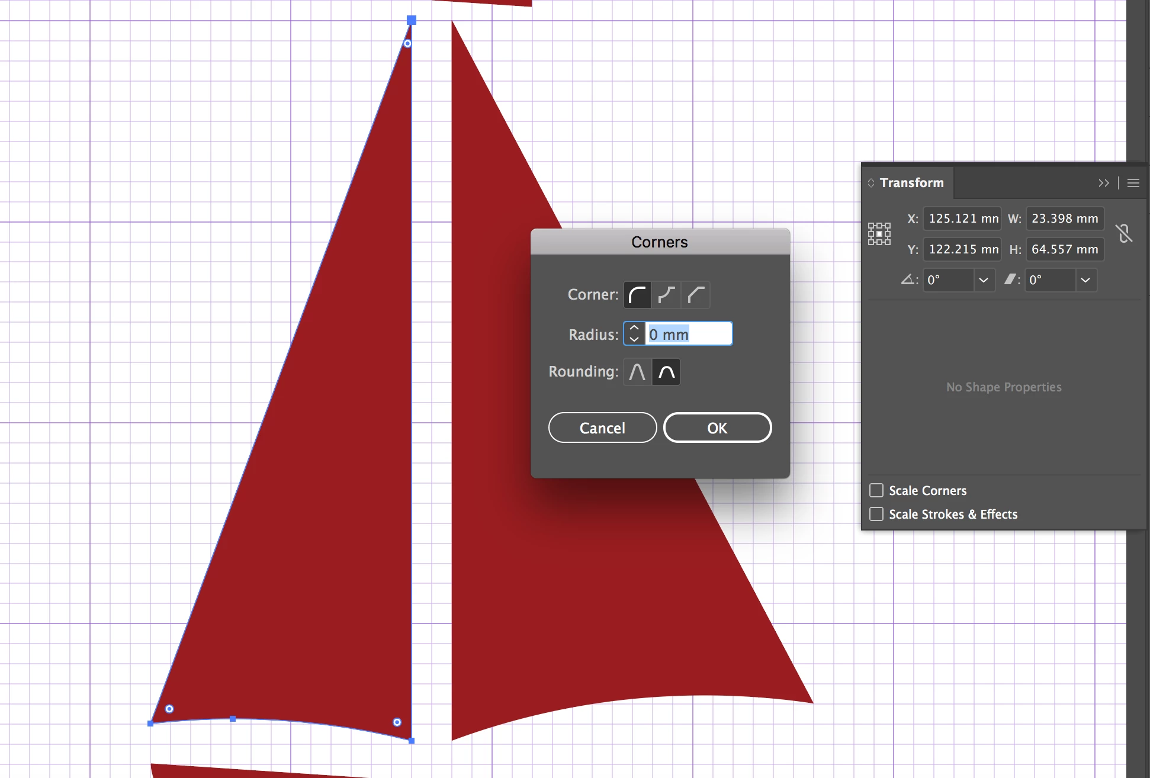The image size is (1150, 778).
Task: Click the selected top anchor point of sail
Action: 412,20
